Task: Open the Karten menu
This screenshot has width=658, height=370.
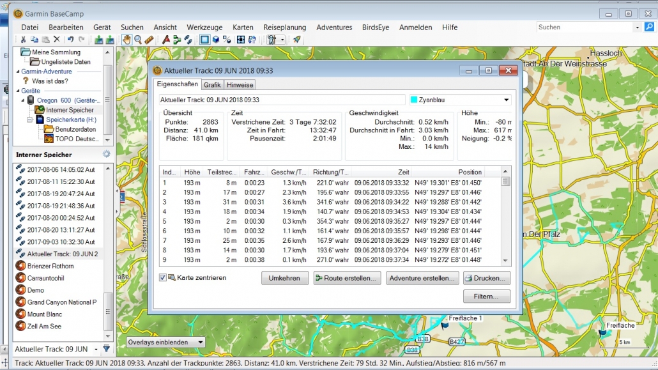Action: [x=243, y=27]
